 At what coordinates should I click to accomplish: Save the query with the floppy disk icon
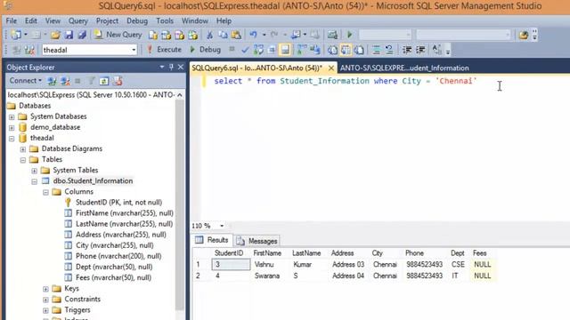coord(69,35)
